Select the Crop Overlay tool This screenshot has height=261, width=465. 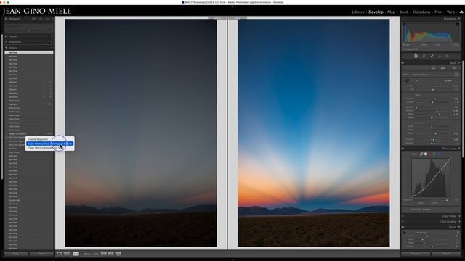tap(424, 56)
